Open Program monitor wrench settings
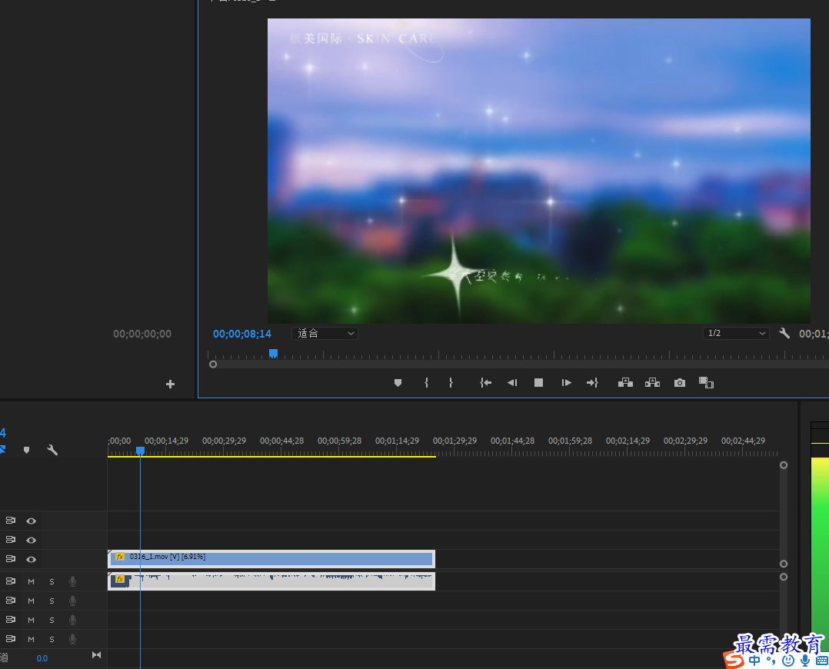The height and width of the screenshot is (669, 829). coord(784,333)
